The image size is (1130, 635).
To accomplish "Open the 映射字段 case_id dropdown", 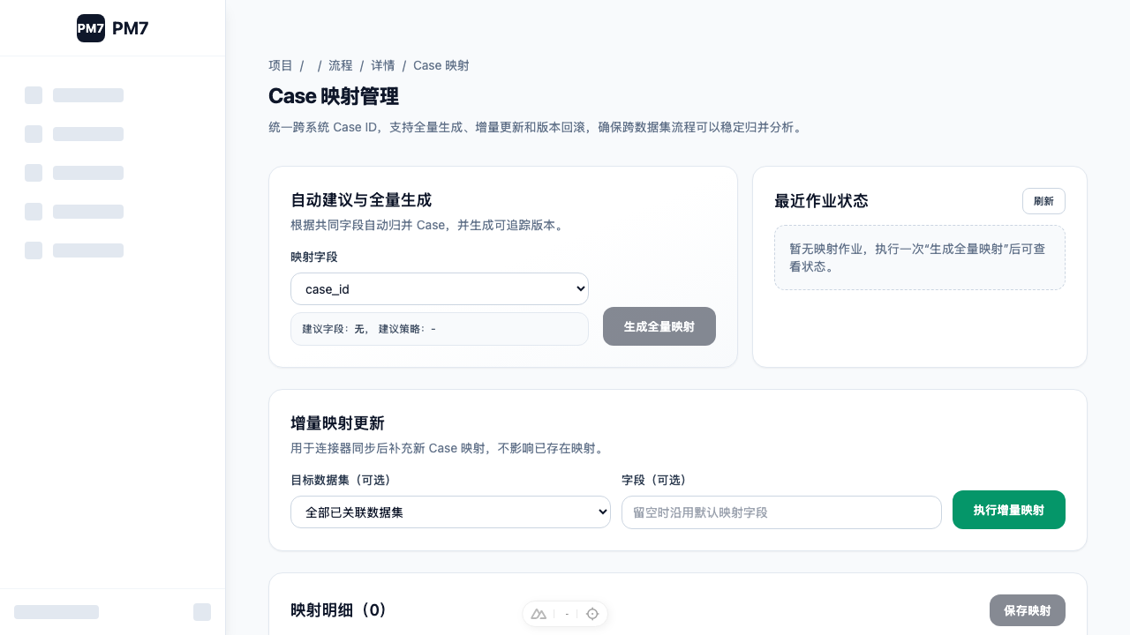I will [x=440, y=288].
